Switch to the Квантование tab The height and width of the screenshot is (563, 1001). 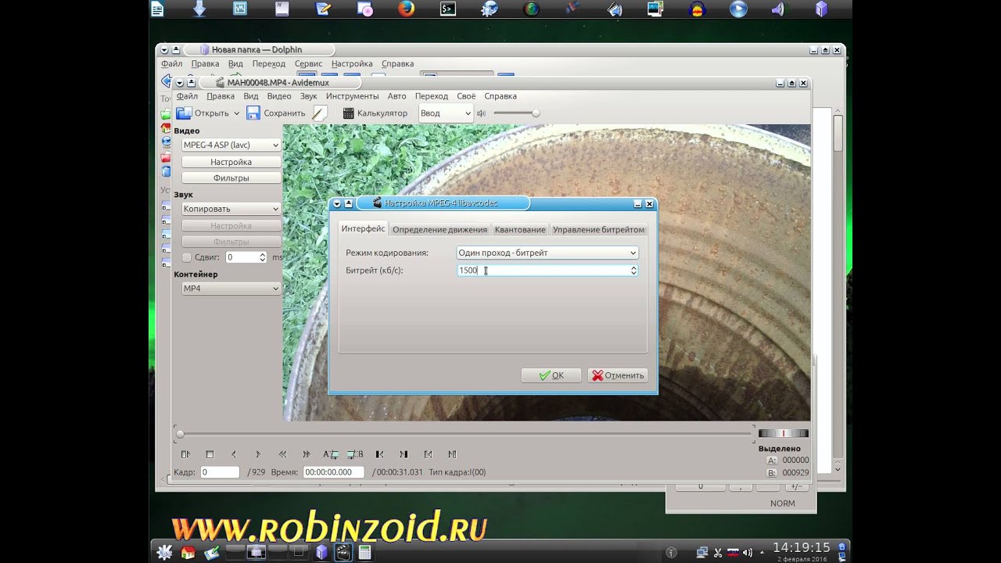pos(520,230)
